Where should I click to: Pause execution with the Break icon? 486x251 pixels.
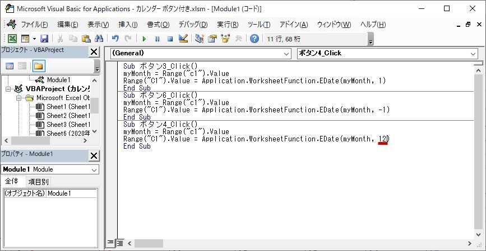[x=157, y=39]
